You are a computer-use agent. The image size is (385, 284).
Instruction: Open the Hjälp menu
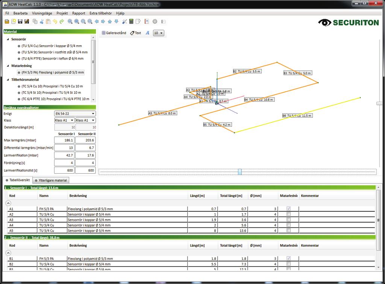(120, 13)
